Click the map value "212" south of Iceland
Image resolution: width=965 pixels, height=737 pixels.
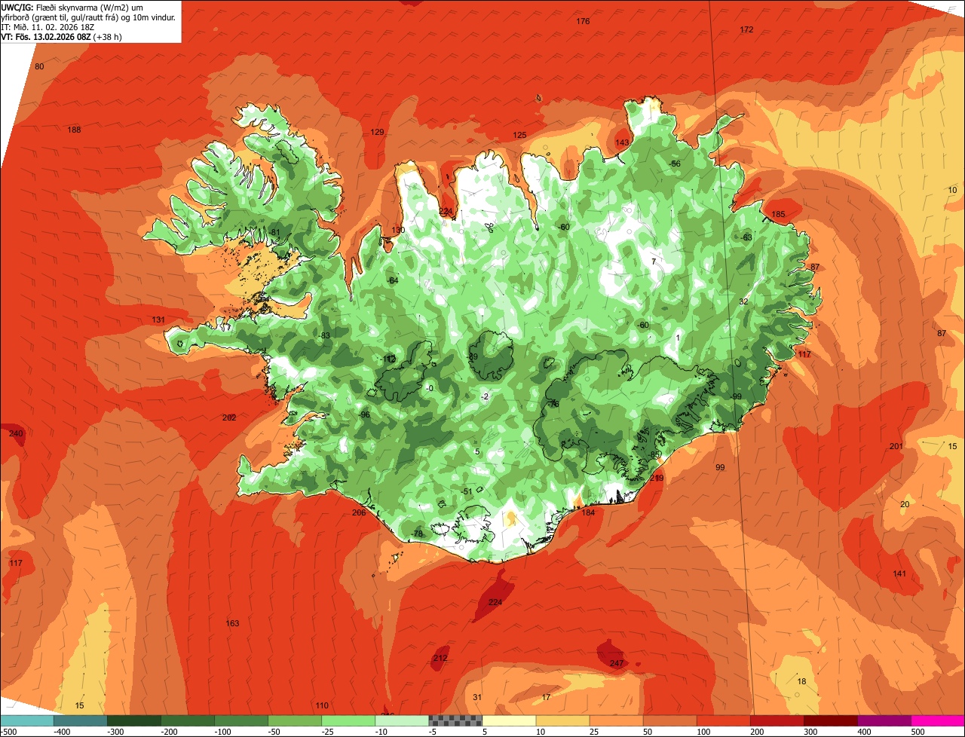coord(440,659)
